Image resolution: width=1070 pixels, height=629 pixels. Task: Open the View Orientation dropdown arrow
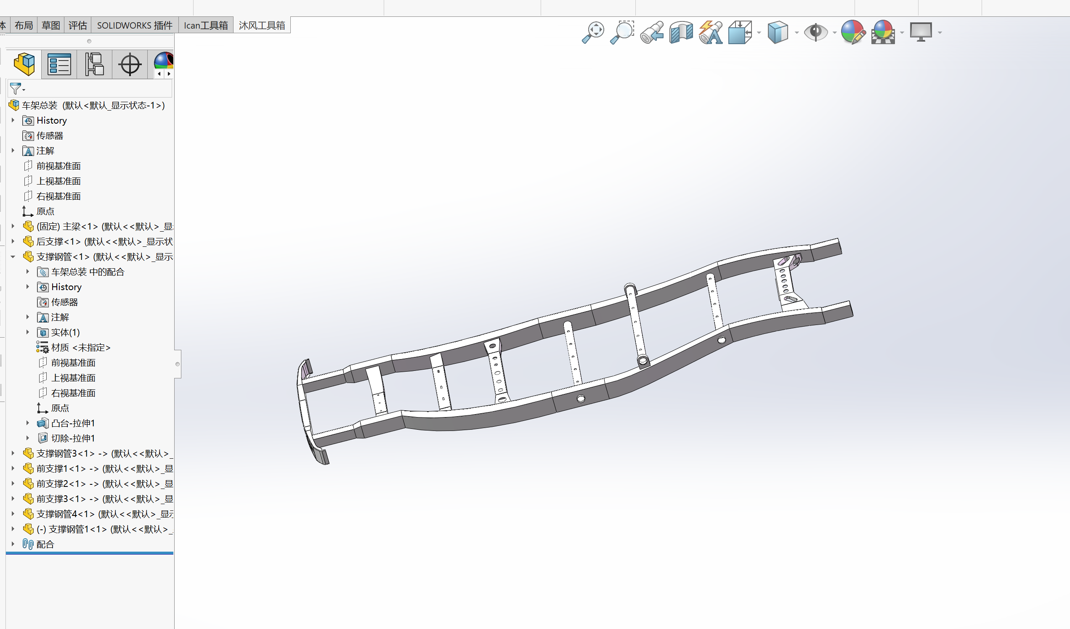(x=759, y=33)
